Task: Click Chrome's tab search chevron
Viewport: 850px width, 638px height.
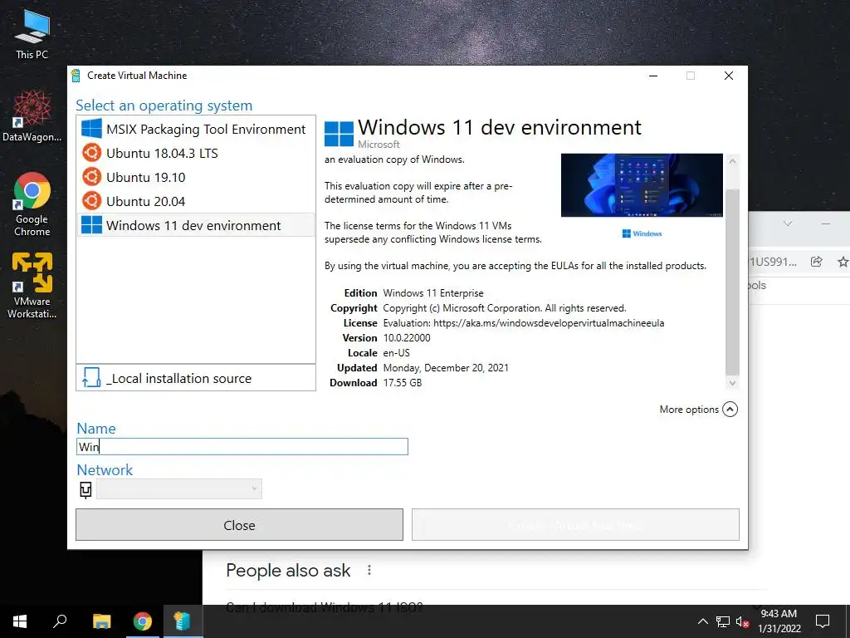Action: coord(788,223)
